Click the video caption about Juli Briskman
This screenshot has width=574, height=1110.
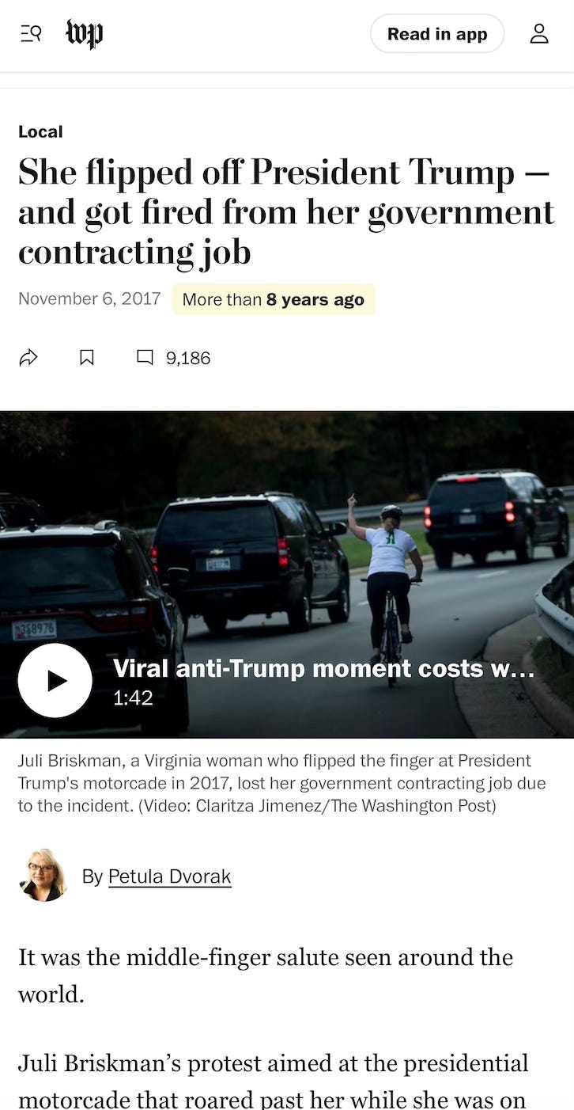(282, 783)
